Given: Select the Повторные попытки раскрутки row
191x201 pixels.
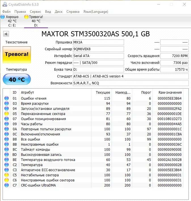Looking at the screenshot, I should click(93, 129).
